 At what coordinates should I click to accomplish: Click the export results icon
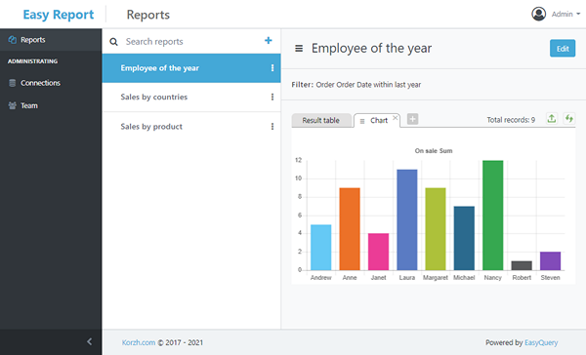click(x=552, y=119)
